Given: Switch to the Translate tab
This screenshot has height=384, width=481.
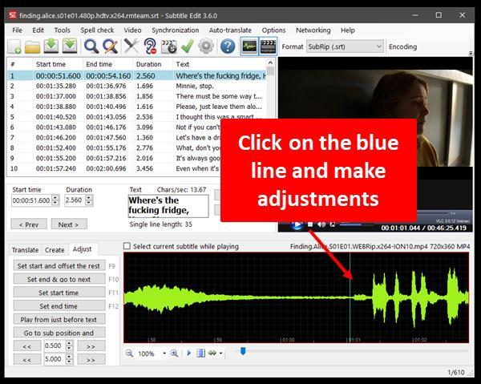Looking at the screenshot, I should click(25, 249).
